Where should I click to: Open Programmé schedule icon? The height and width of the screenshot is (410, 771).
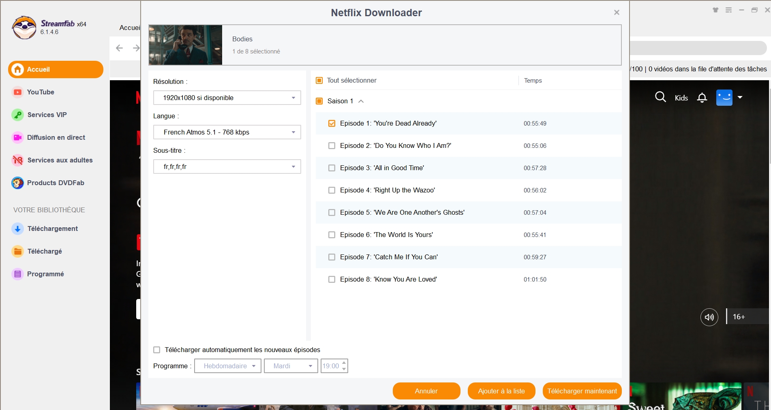[17, 274]
